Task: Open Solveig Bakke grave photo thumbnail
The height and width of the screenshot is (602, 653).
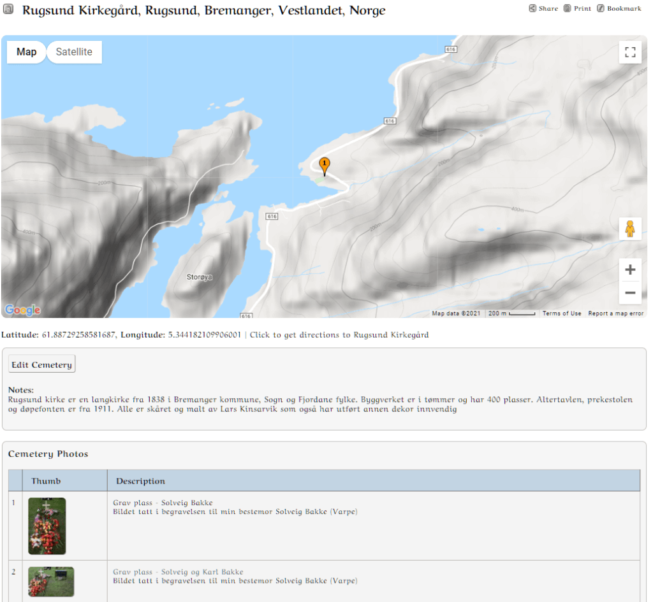Action: pyautogui.click(x=47, y=526)
